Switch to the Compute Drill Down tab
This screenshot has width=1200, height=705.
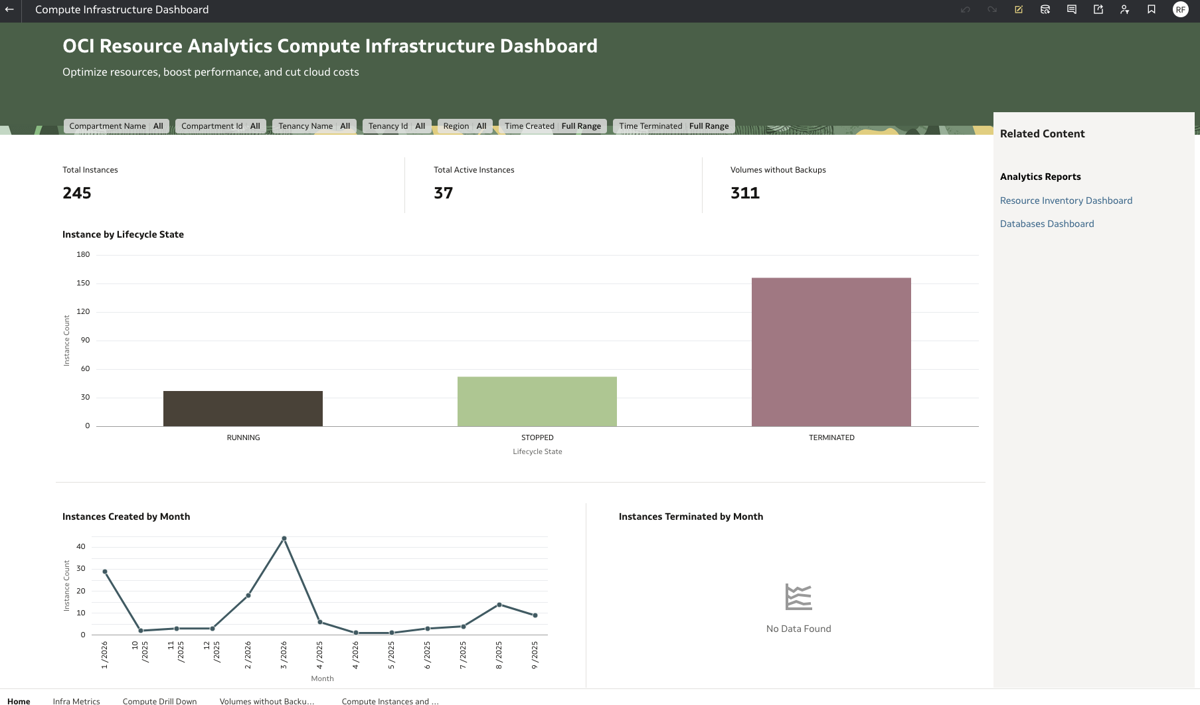click(159, 700)
